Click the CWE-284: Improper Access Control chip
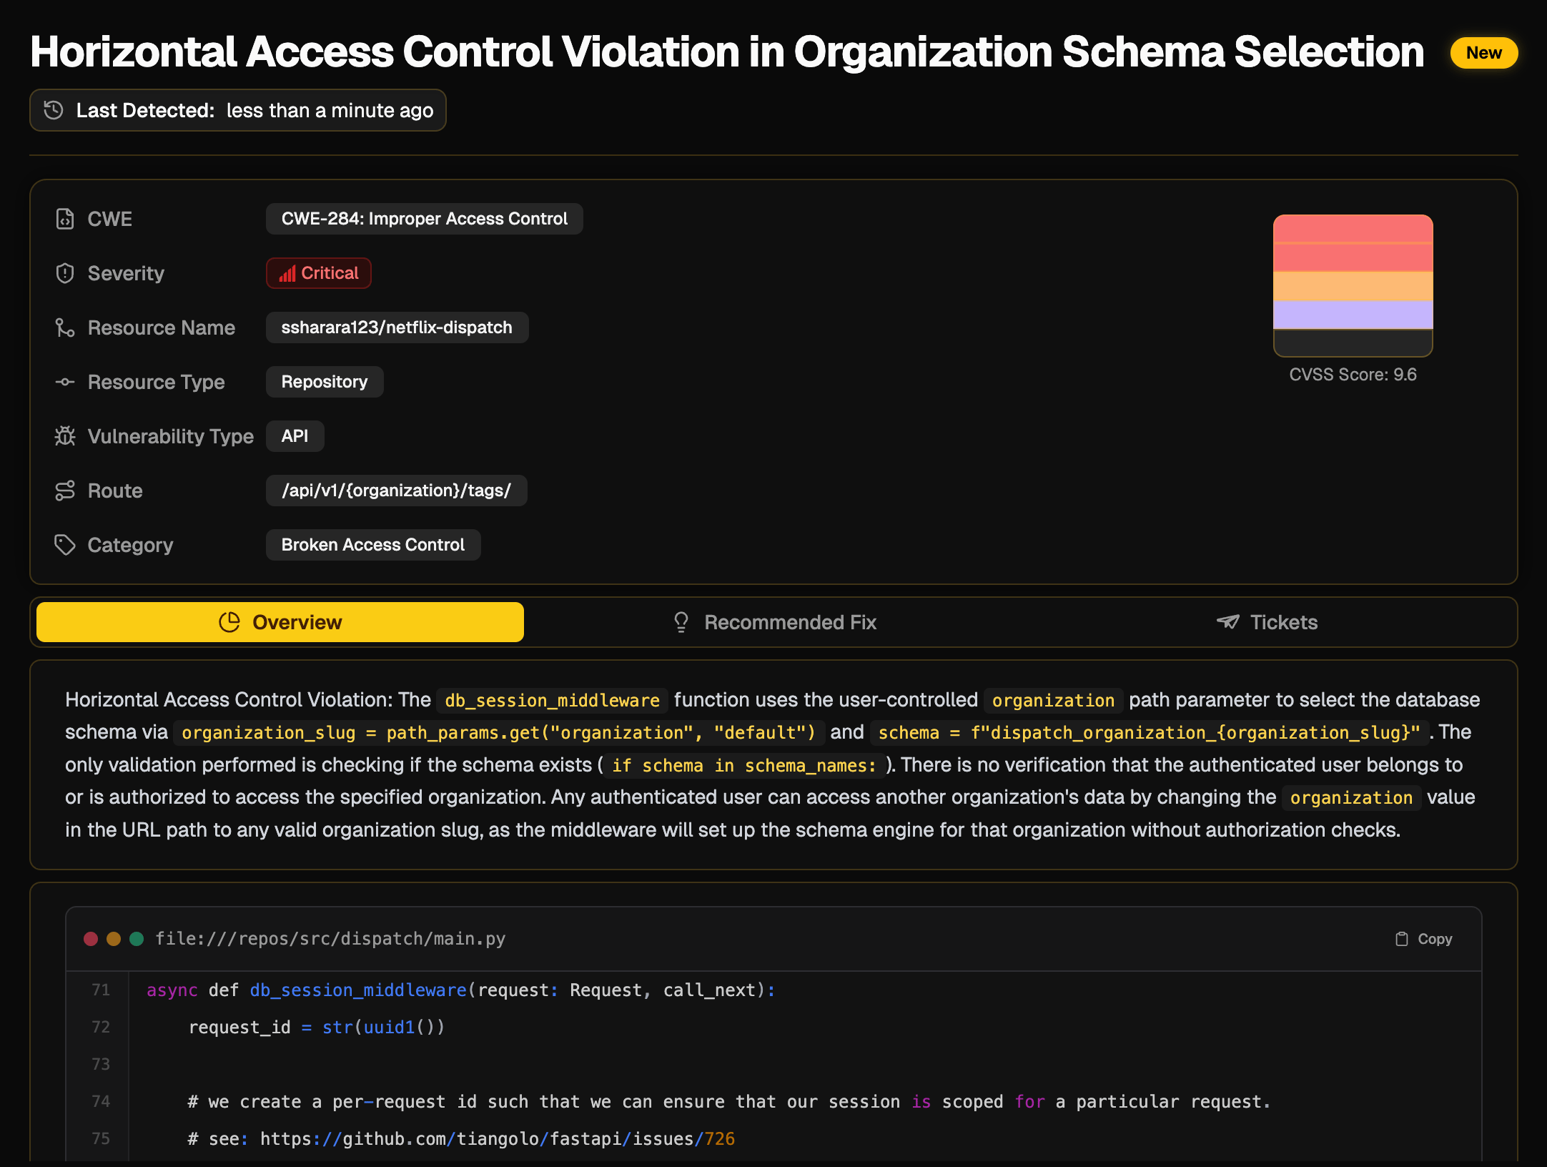 [x=425, y=219]
